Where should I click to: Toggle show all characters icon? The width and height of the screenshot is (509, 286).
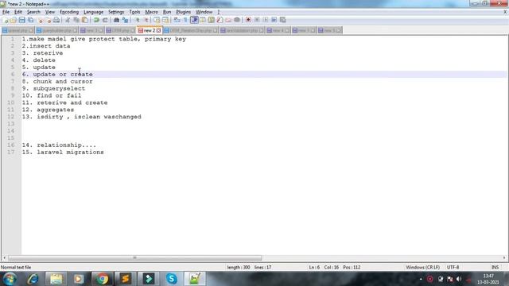point(185,20)
